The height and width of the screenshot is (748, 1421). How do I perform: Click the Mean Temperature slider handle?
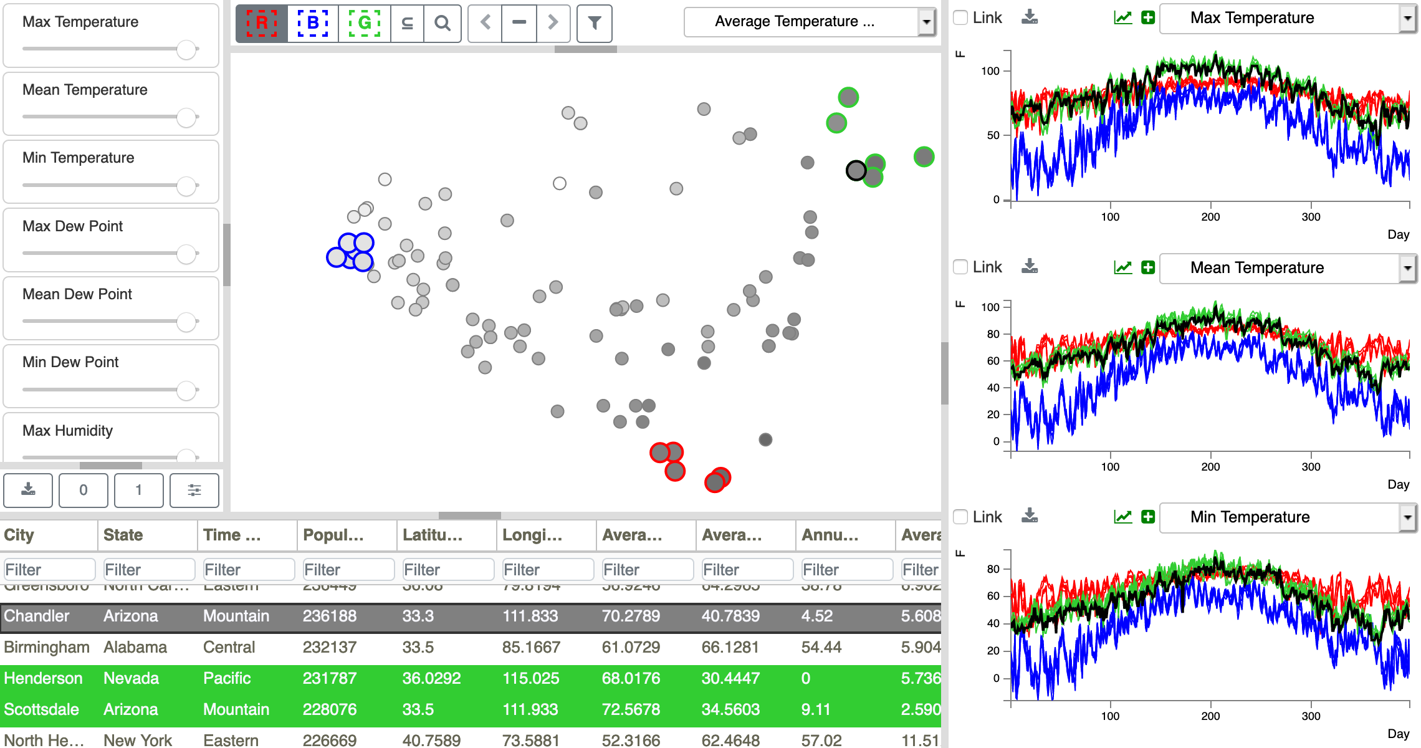click(186, 117)
